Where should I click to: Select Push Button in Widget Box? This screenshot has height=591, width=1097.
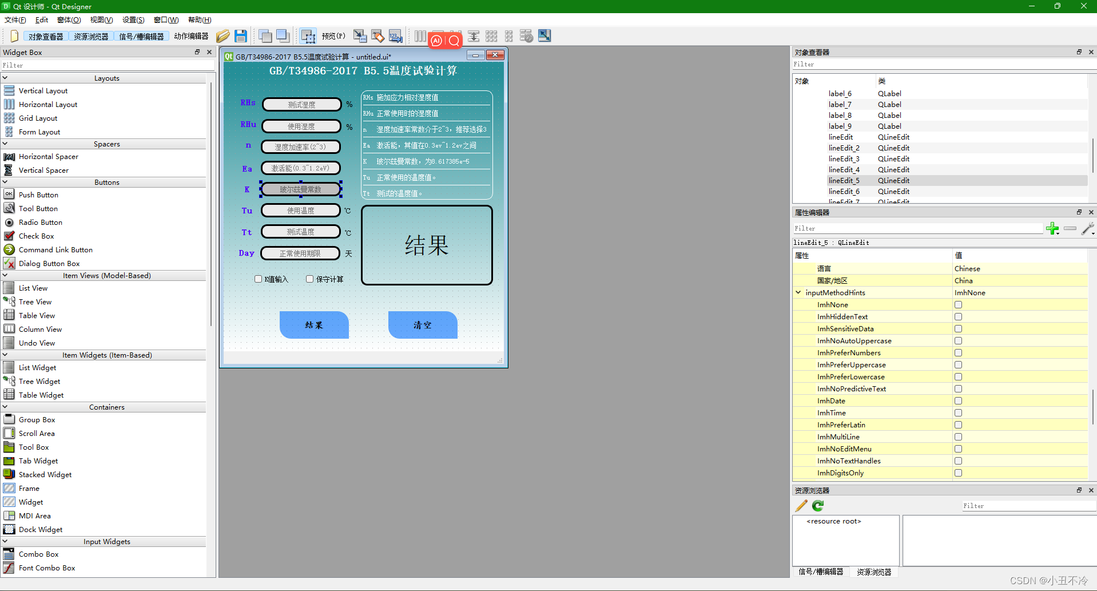tap(38, 195)
